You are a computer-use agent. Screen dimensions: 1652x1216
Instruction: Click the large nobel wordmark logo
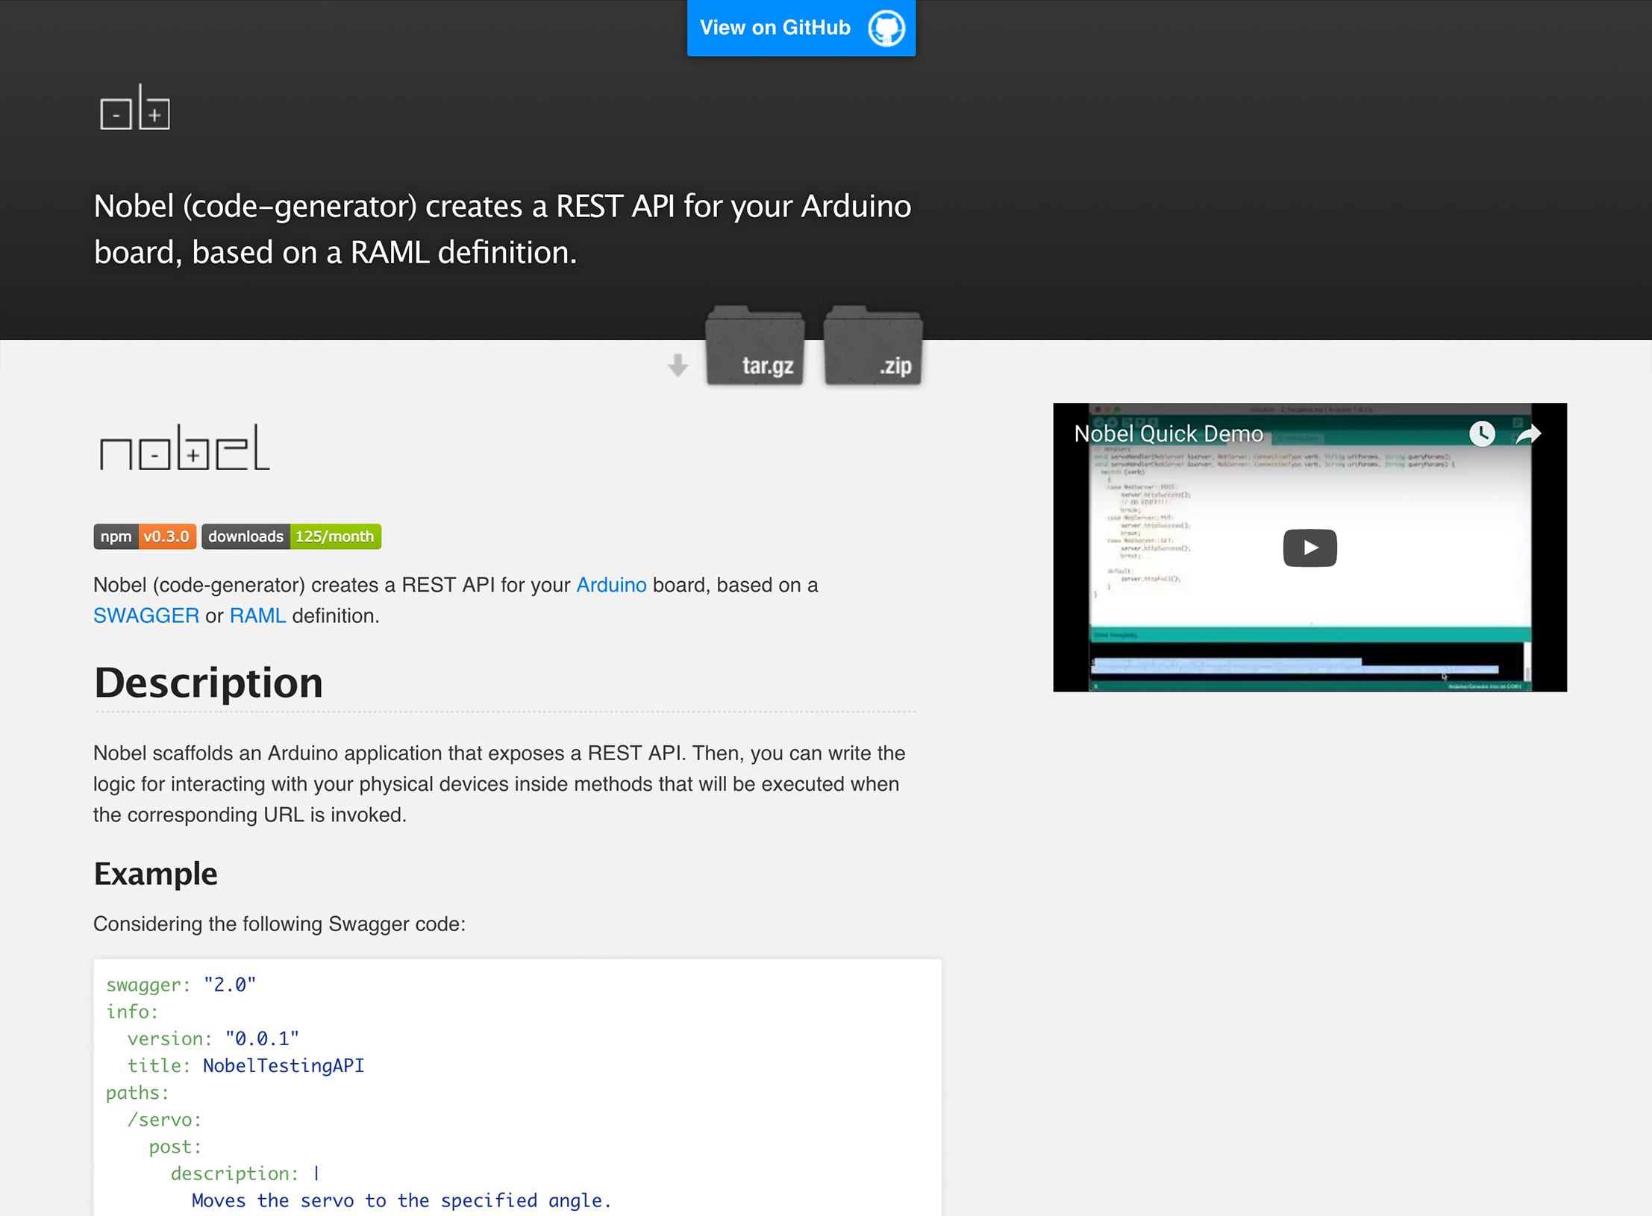coord(184,448)
